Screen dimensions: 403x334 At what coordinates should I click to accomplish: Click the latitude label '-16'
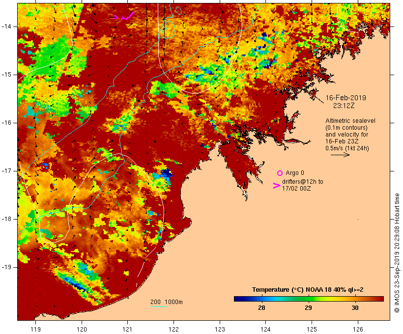[6, 123]
